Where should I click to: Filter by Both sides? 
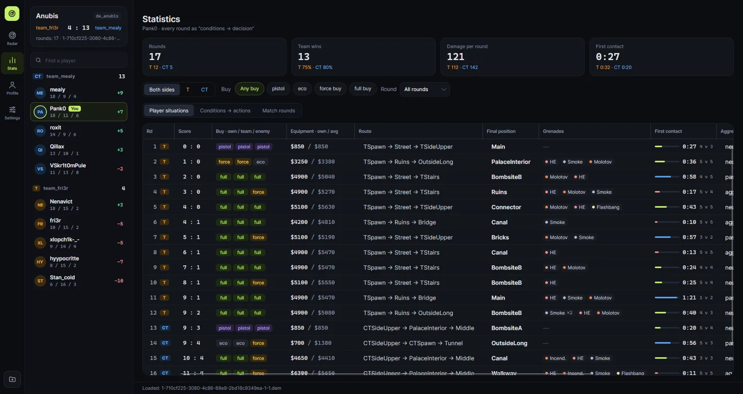click(x=162, y=90)
